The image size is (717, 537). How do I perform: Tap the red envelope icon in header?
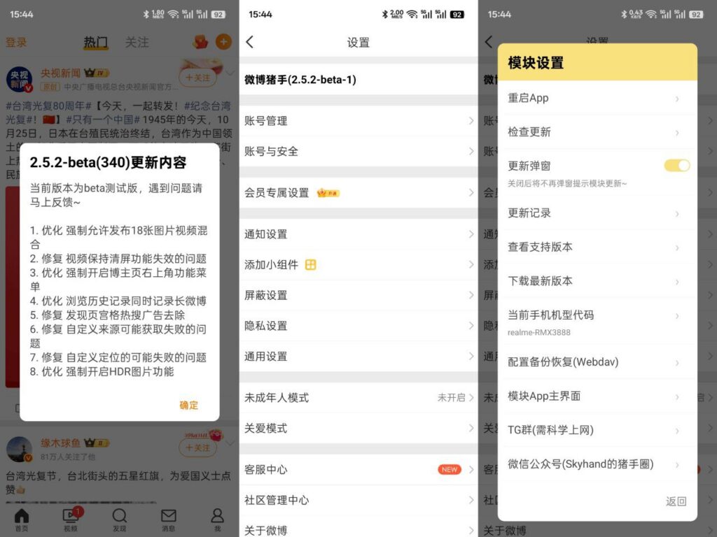tap(200, 42)
